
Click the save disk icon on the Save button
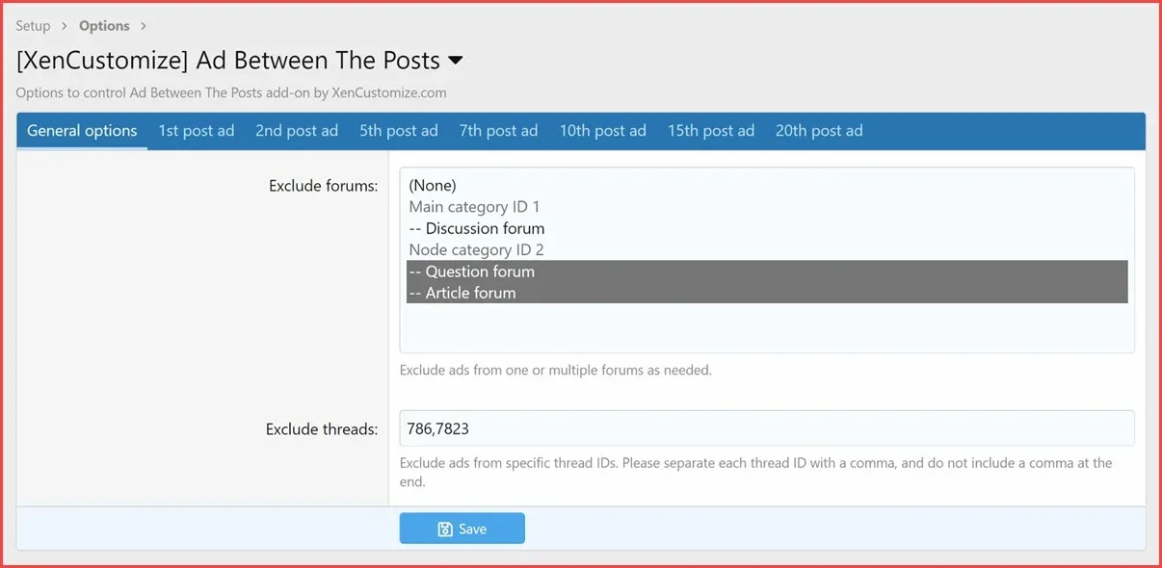coord(444,528)
